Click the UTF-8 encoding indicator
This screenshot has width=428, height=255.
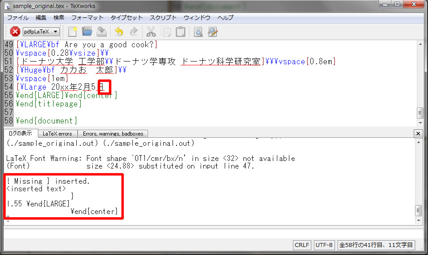pos(324,245)
